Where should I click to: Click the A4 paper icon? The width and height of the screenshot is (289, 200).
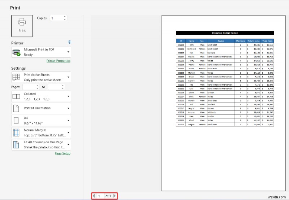pyautogui.click(x=16, y=121)
